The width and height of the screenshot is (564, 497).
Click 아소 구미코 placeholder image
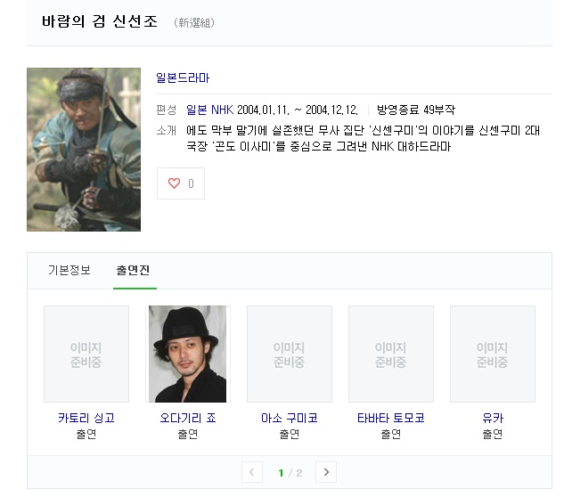point(289,354)
